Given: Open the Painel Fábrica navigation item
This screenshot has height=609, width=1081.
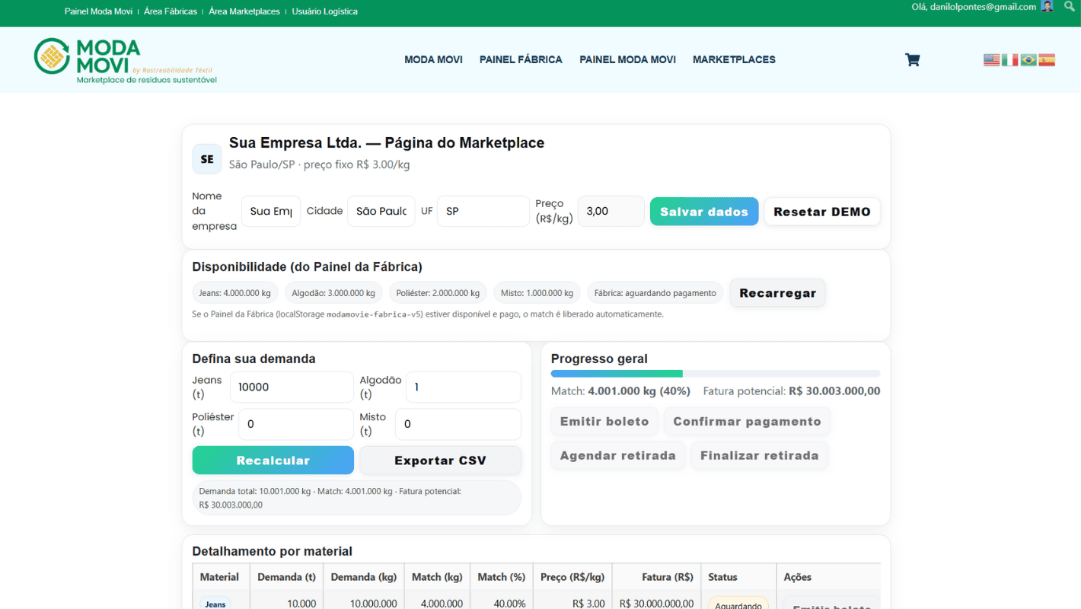Looking at the screenshot, I should pyautogui.click(x=521, y=59).
